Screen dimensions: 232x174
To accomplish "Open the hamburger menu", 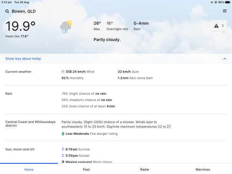I will 225,11.
